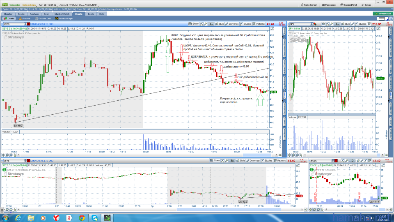Click wrench settings icon on SPY chart
394x222 pixels.
tap(332, 24)
